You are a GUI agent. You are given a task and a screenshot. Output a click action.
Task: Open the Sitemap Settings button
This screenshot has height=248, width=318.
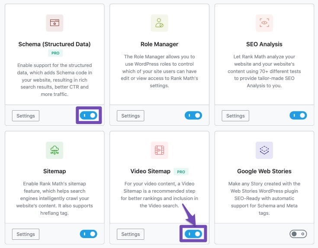click(x=26, y=234)
